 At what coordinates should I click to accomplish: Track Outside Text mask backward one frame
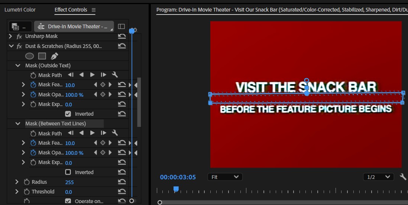[x=71, y=75]
